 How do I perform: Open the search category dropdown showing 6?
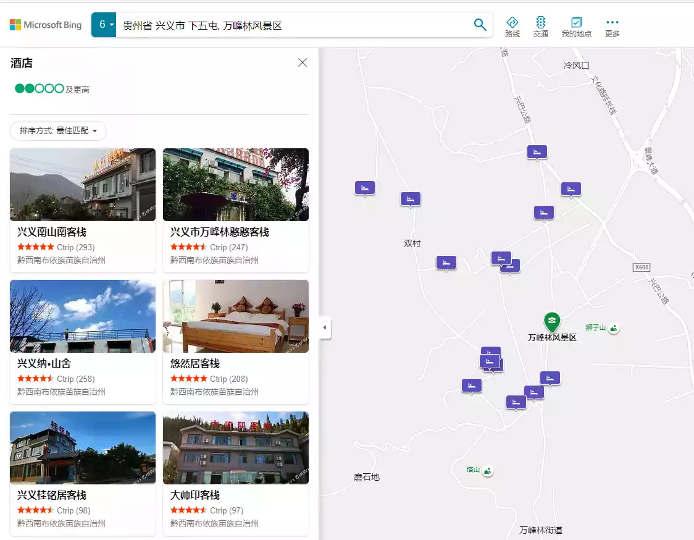(x=104, y=25)
